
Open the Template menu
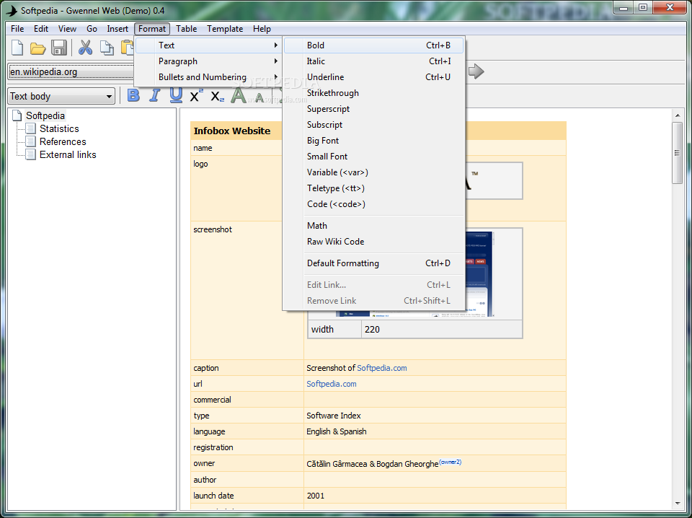[225, 29]
